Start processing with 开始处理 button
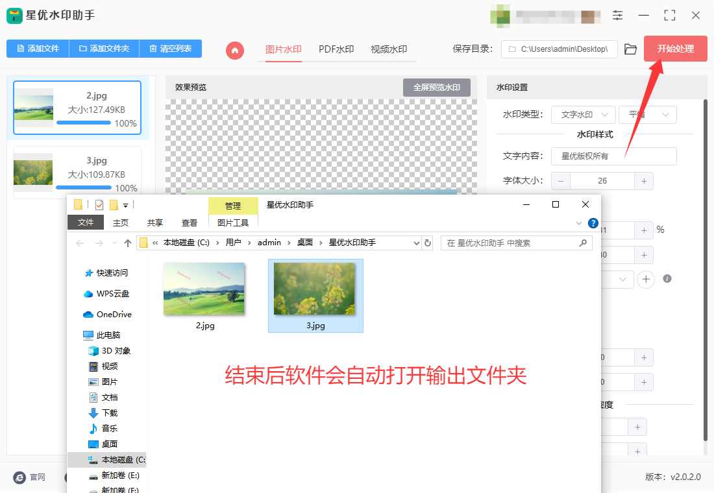714x493 pixels. tap(675, 49)
